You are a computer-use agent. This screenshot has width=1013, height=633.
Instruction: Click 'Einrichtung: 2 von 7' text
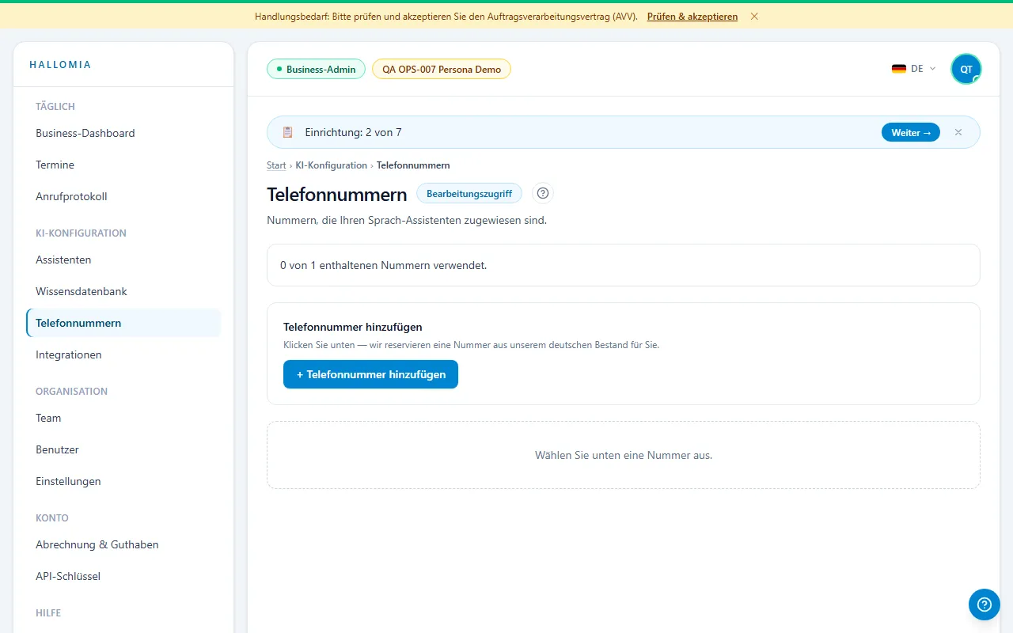(x=353, y=132)
